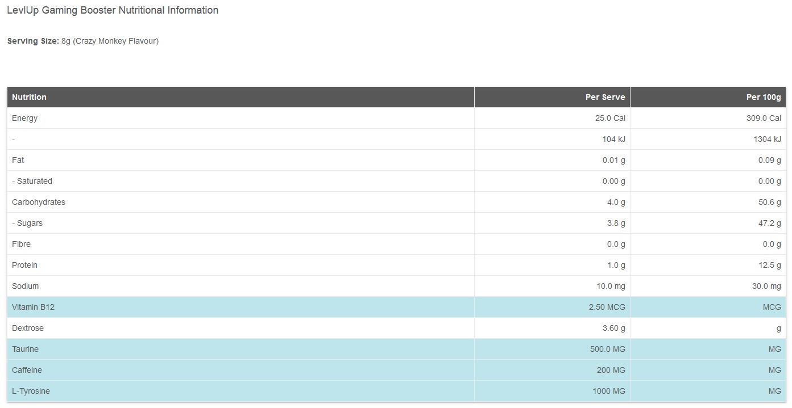
Task: Click the '30.0 mg' sodium value
Action: click(767, 286)
